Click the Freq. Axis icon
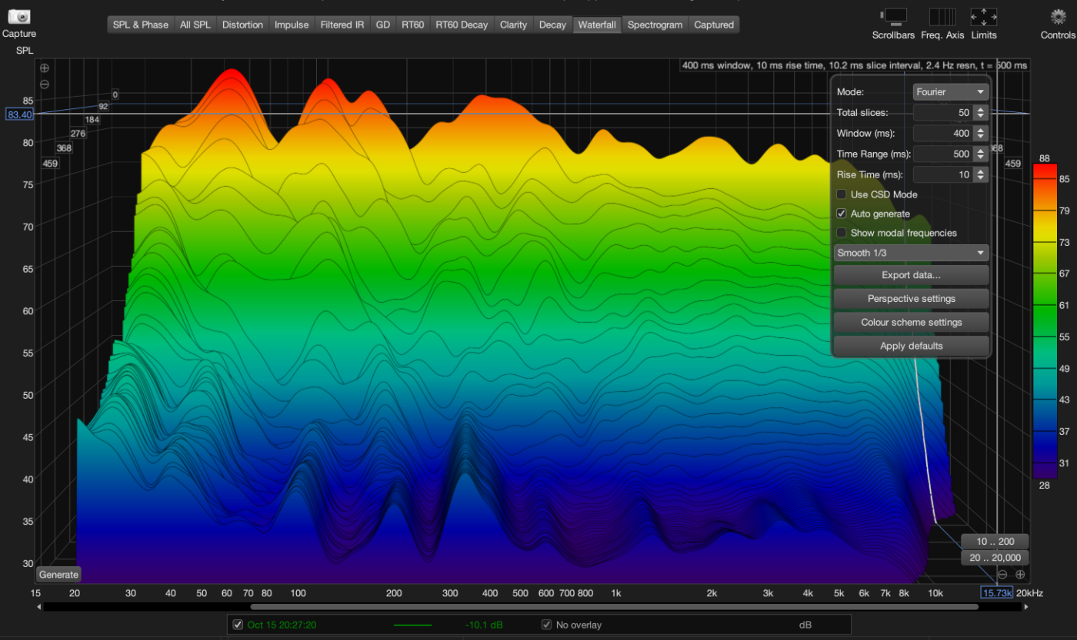 tap(942, 16)
